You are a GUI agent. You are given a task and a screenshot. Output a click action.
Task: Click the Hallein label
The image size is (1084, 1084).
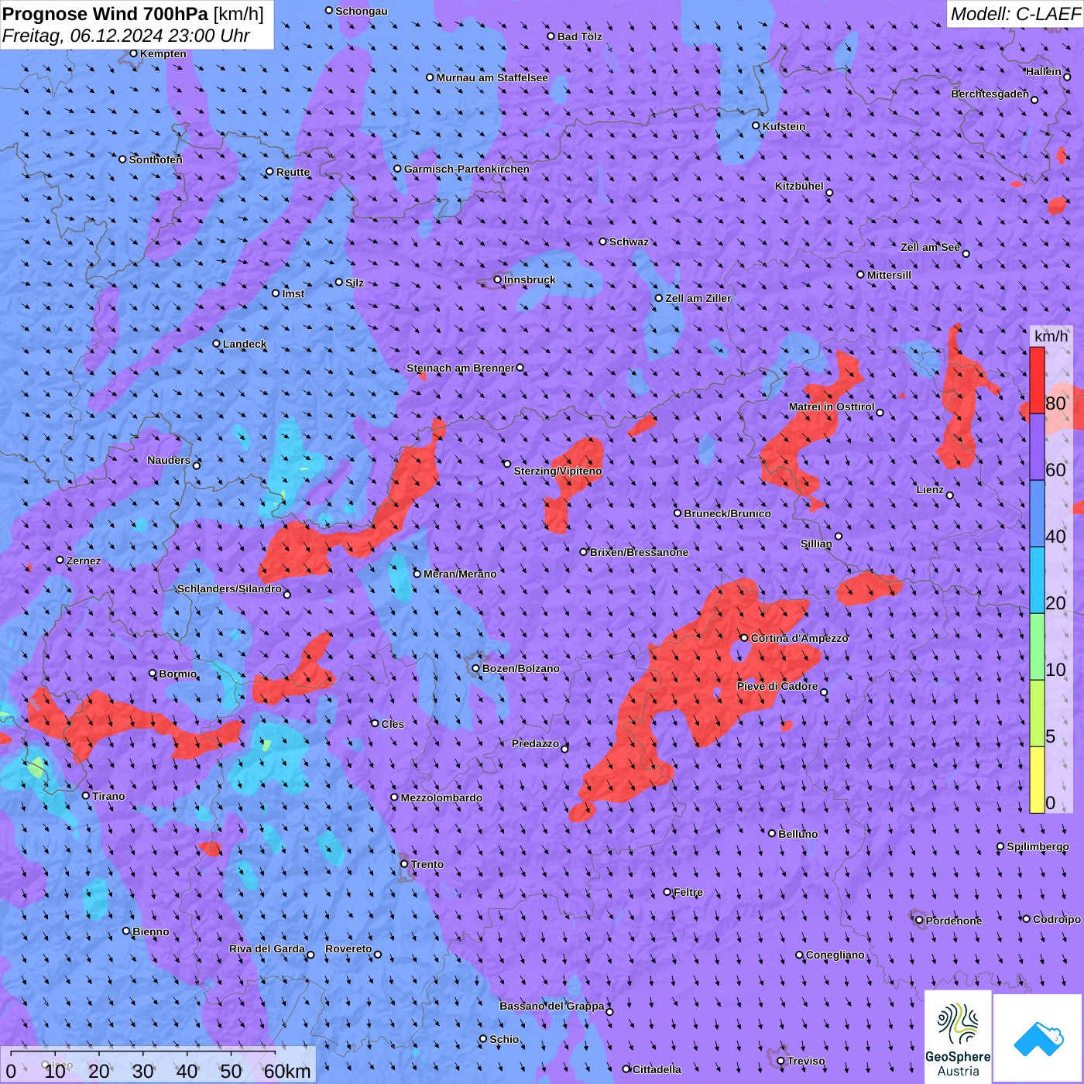1043,71
